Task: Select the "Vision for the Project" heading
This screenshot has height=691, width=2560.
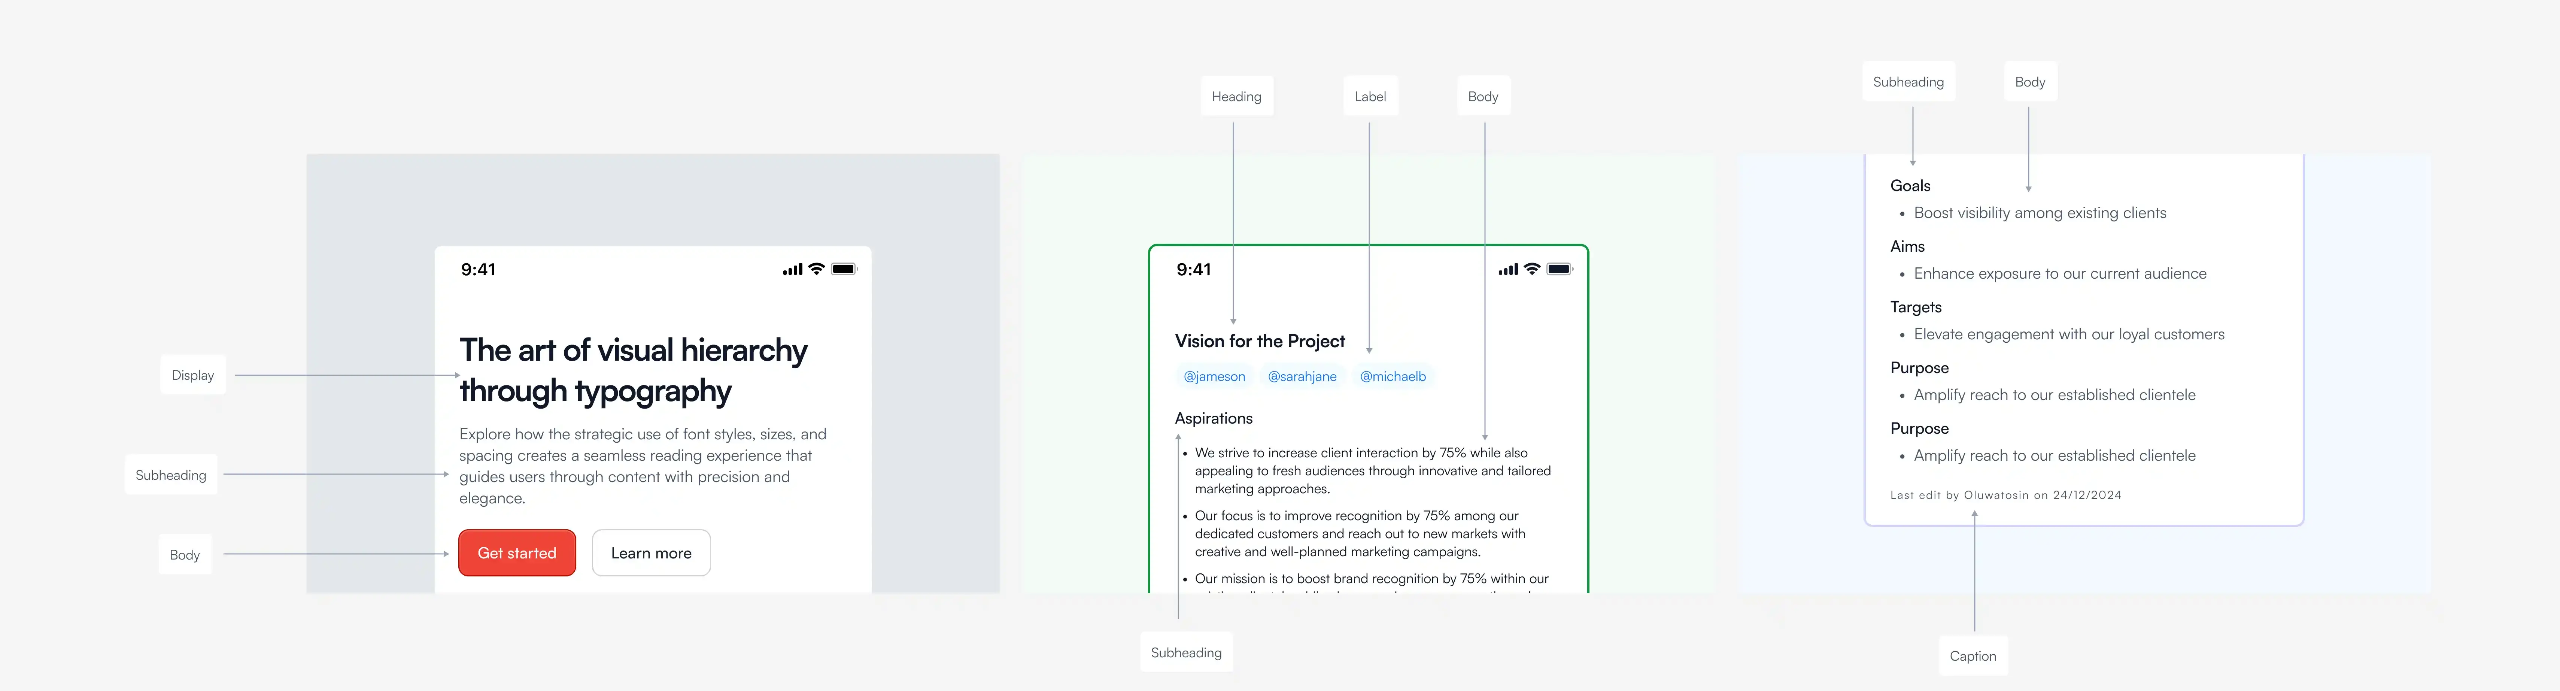Action: point(1259,341)
